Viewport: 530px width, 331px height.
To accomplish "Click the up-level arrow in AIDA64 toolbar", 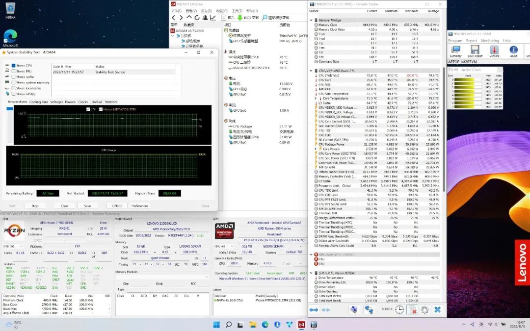I will pos(189,17).
